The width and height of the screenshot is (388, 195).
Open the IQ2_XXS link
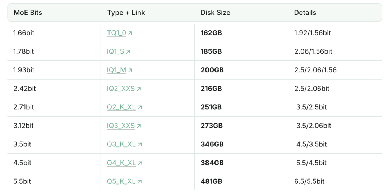(x=121, y=89)
